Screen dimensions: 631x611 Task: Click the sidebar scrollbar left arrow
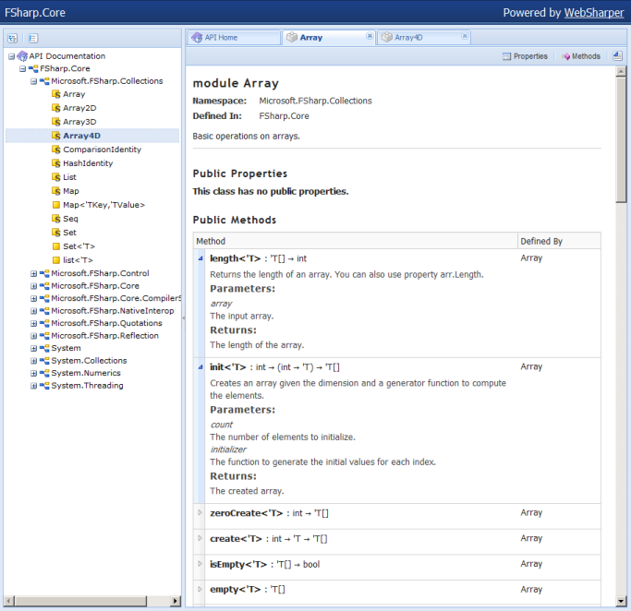9,601
